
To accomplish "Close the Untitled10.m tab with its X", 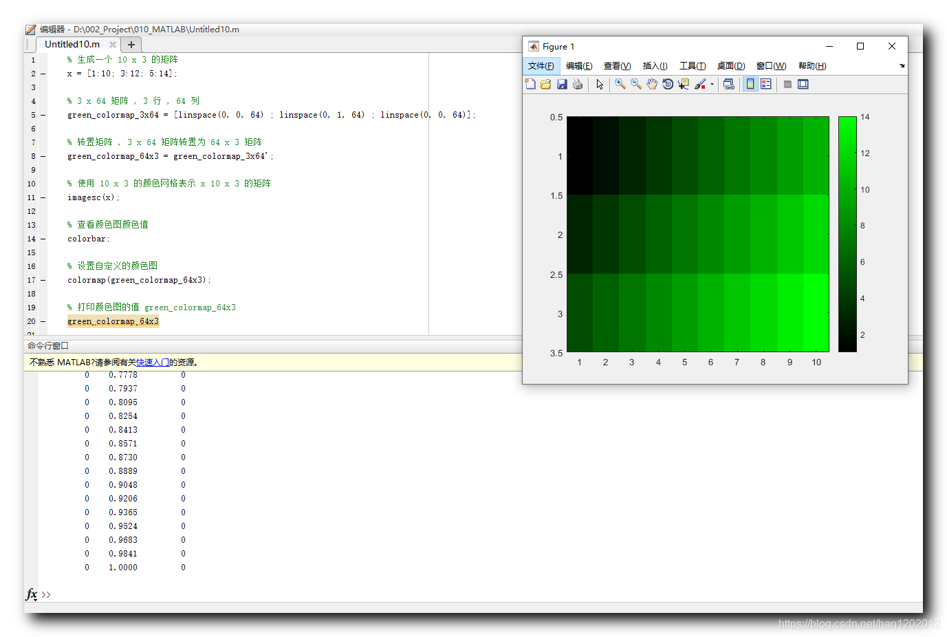I will (113, 45).
